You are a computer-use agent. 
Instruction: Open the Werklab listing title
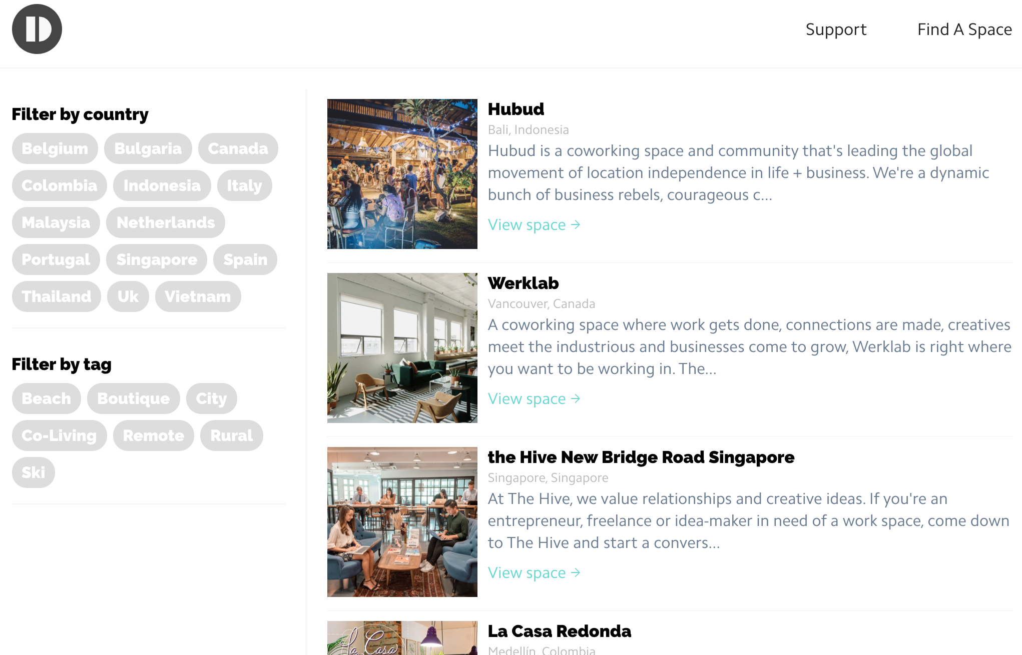[x=523, y=283]
